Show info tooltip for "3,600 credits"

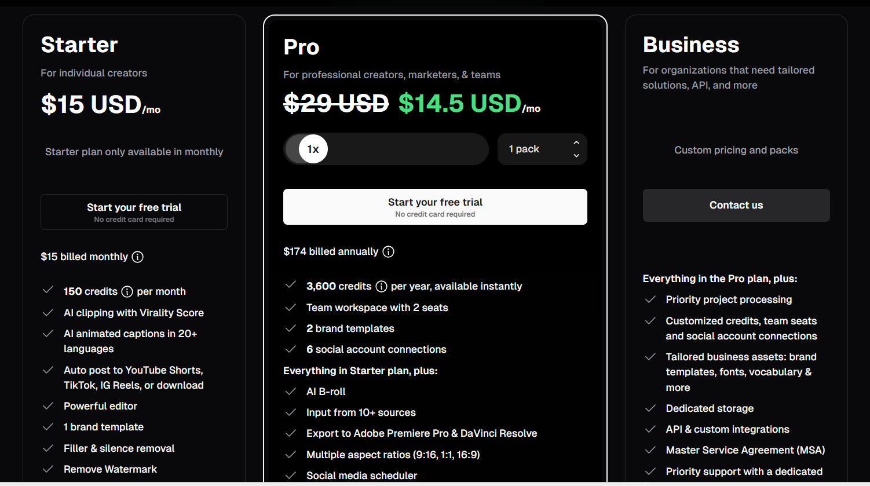[381, 286]
